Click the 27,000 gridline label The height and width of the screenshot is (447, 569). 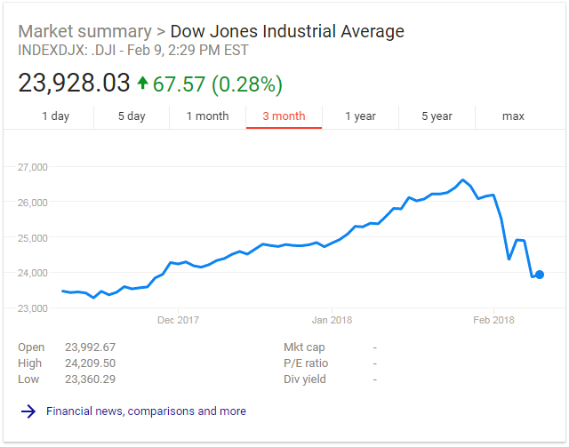click(33, 166)
